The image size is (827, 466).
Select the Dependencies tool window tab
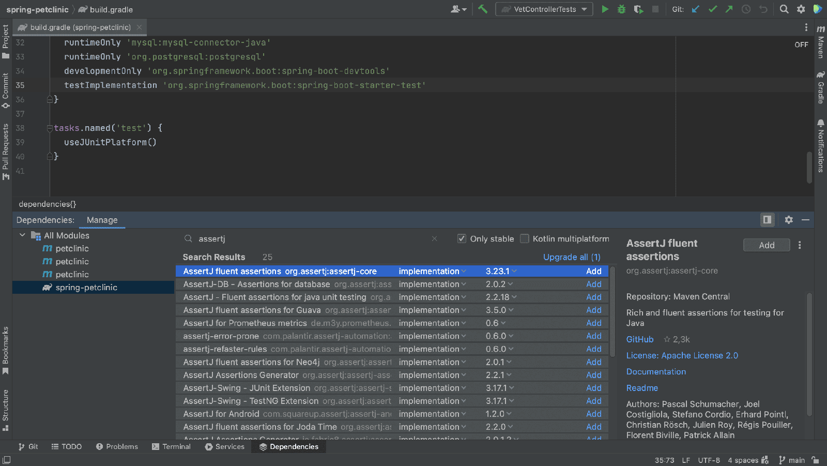coord(289,446)
